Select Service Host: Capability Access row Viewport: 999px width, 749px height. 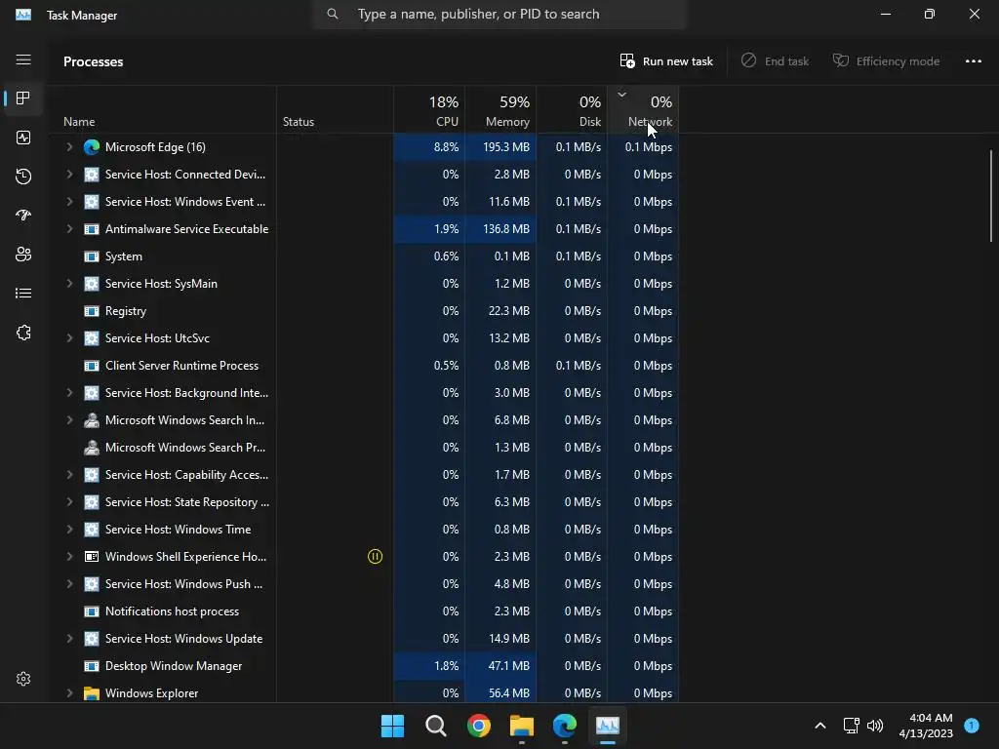[x=364, y=475]
